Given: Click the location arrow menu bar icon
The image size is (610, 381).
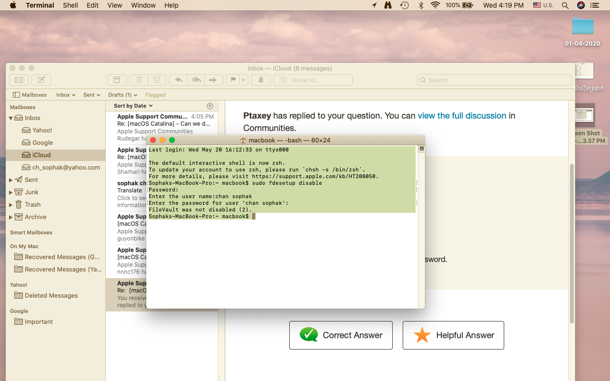Looking at the screenshot, I should click(x=374, y=5).
